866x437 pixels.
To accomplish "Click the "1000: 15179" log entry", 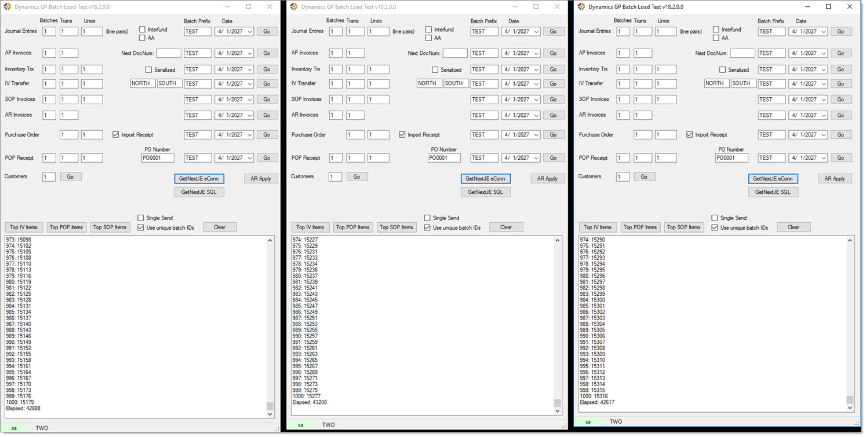I will (x=20, y=402).
